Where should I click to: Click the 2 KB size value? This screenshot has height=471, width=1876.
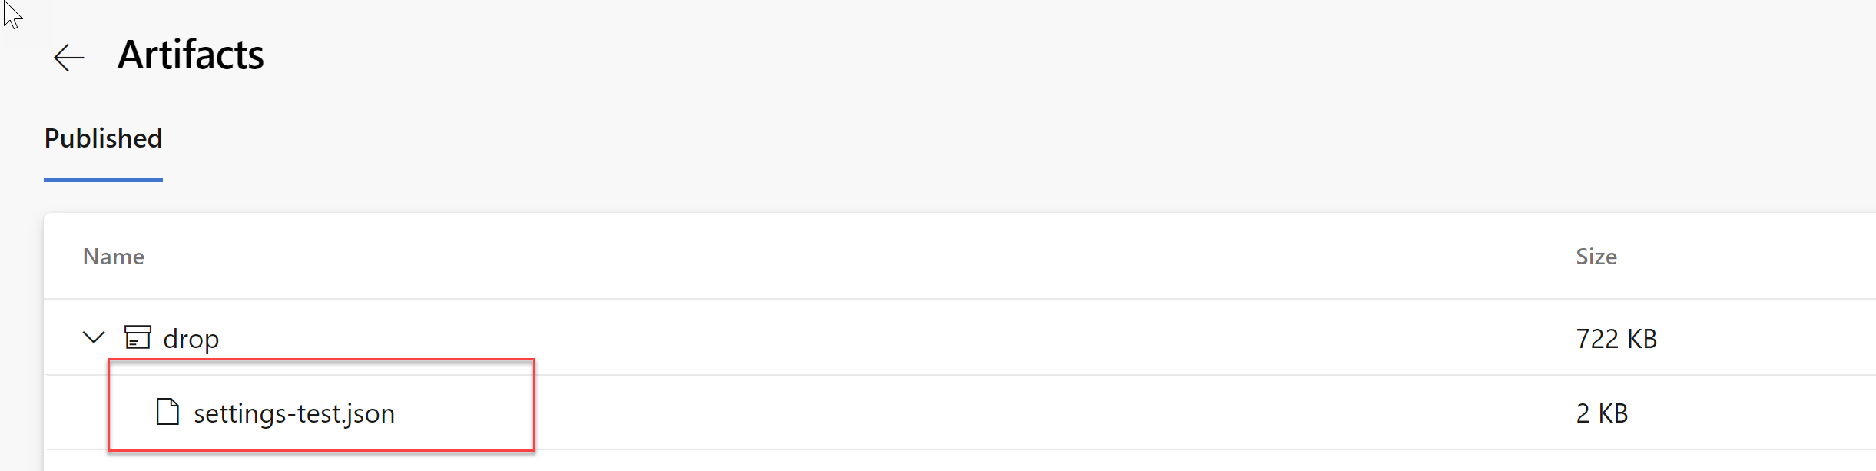tap(1602, 413)
